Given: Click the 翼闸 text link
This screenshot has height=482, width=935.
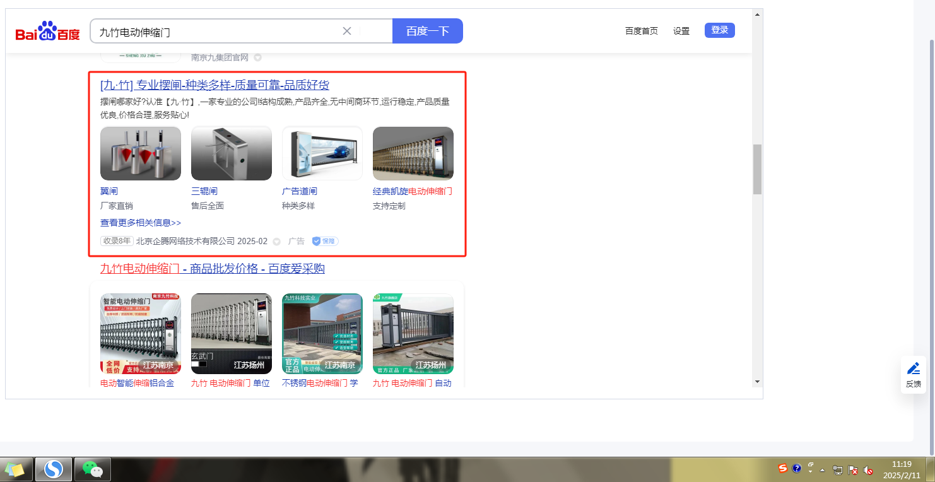Looking at the screenshot, I should [109, 191].
